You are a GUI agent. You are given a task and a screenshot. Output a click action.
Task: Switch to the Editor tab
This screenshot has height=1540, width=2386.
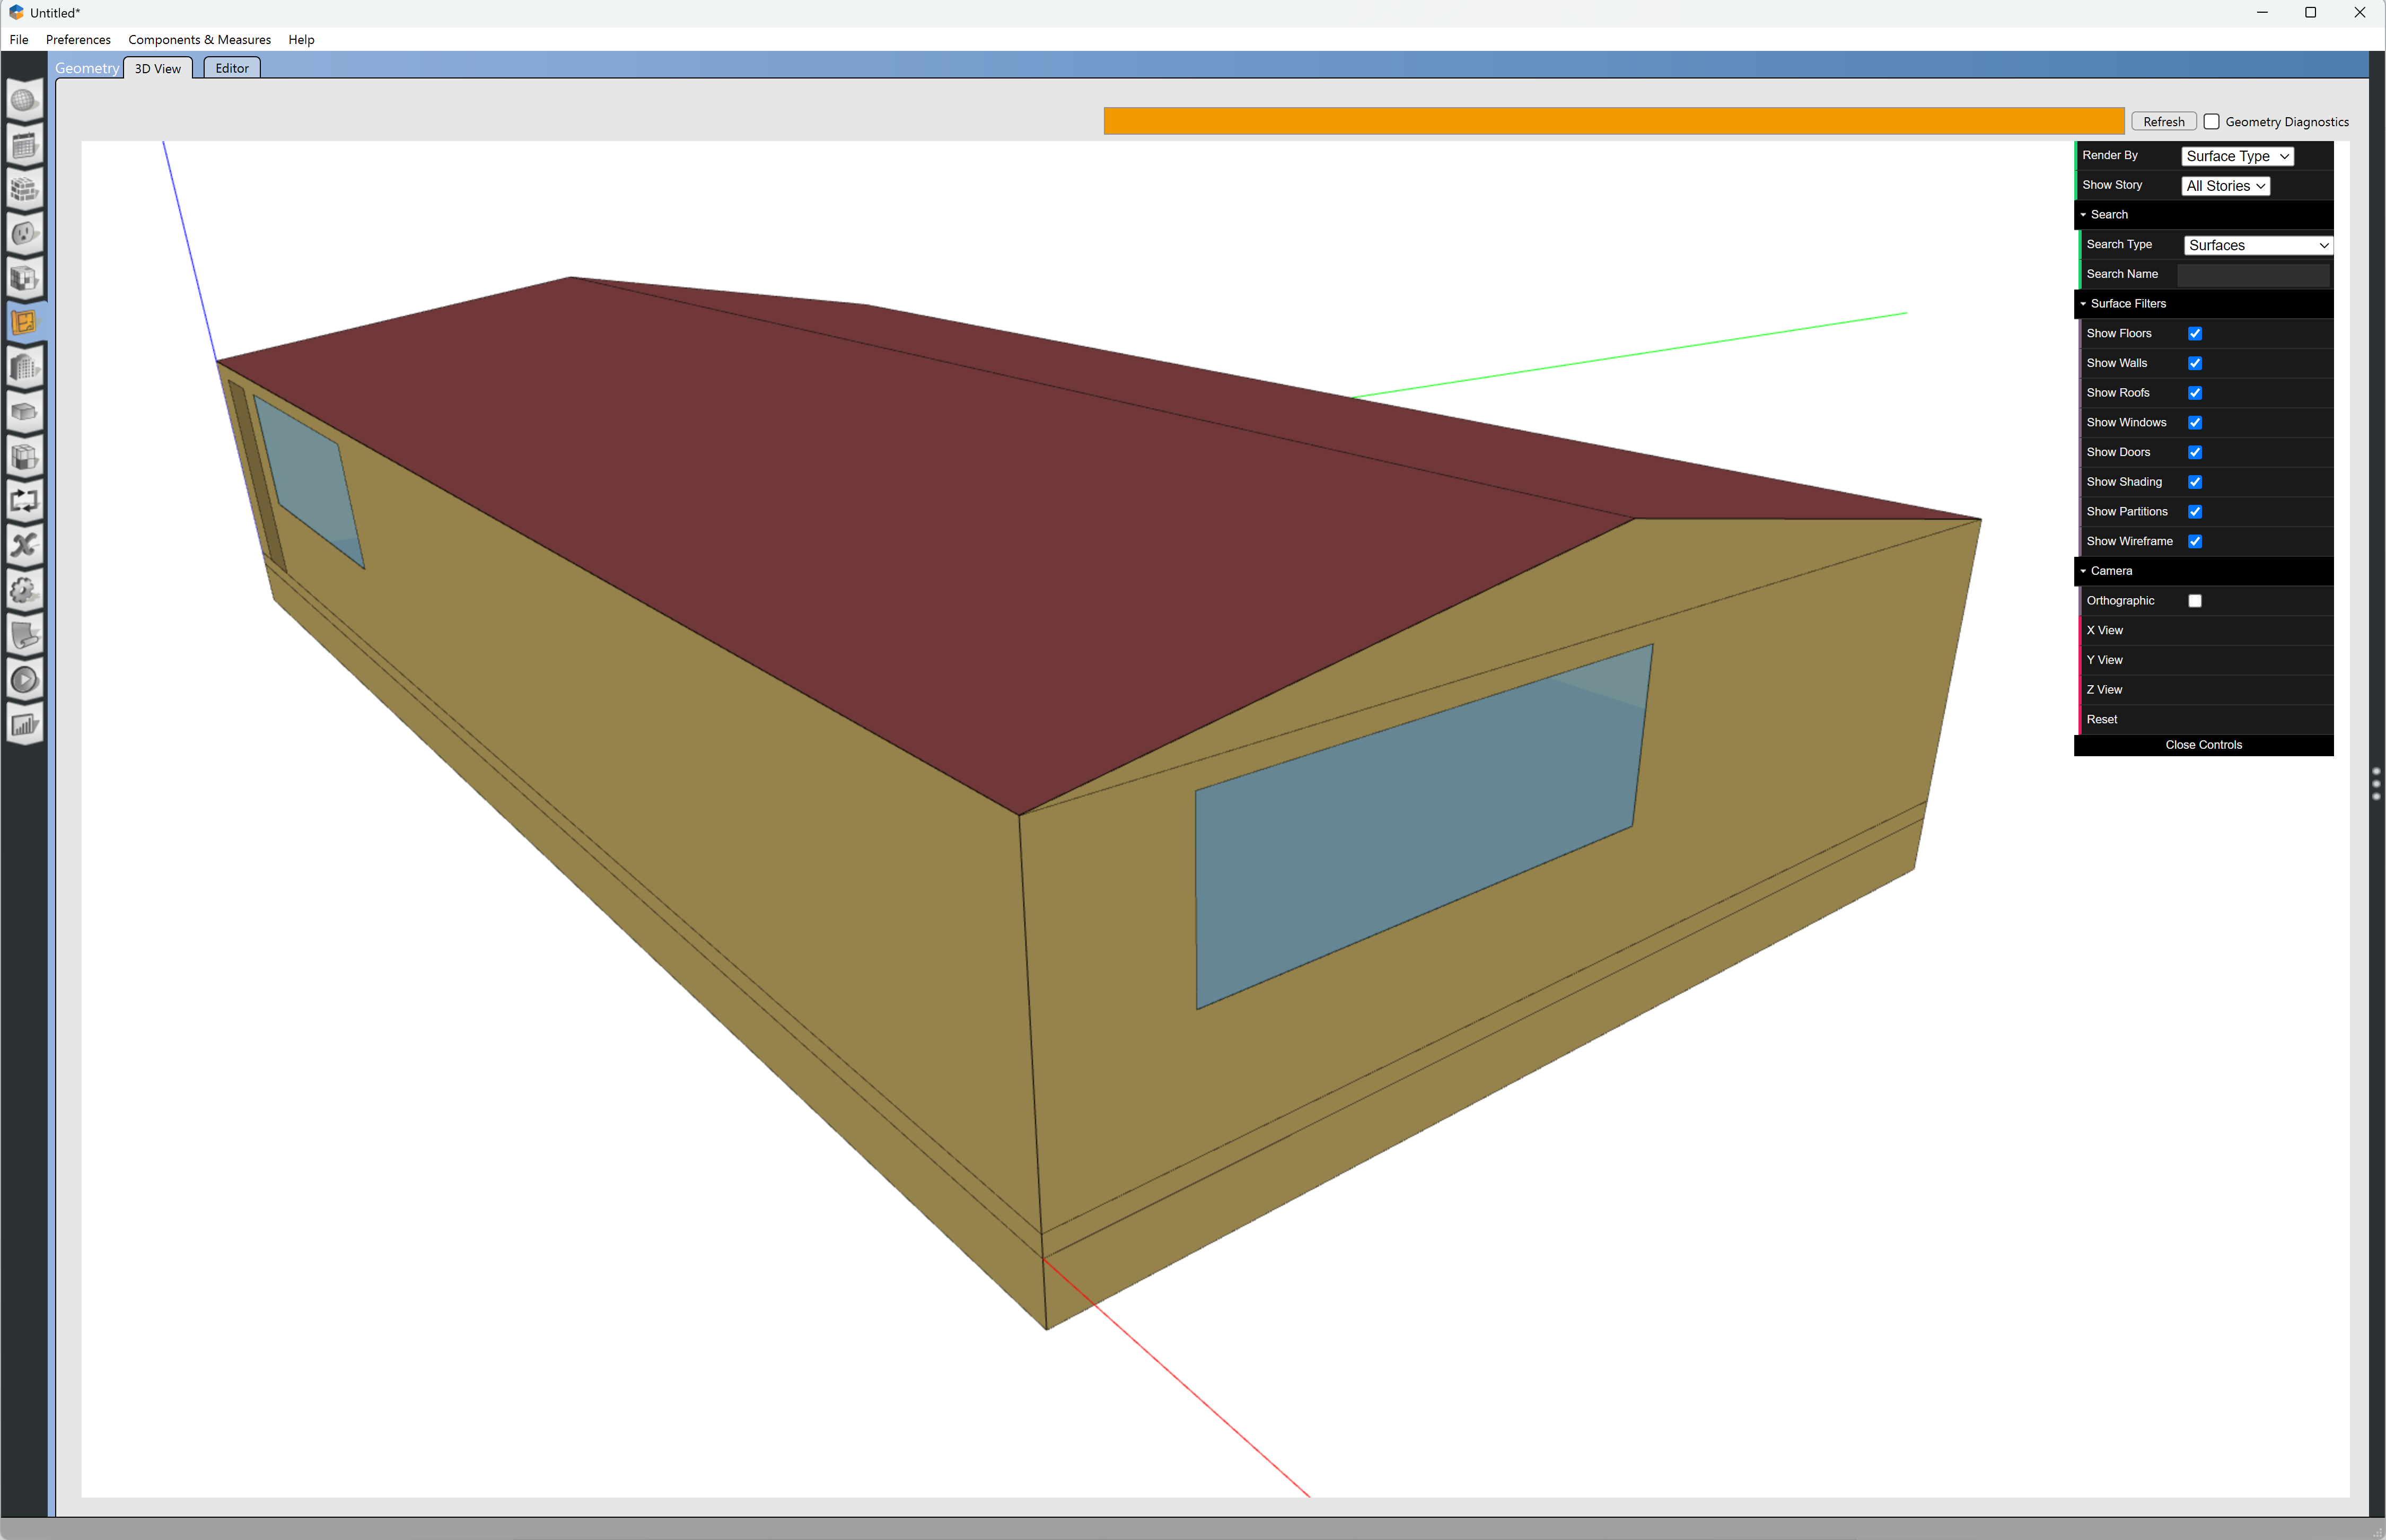[231, 67]
